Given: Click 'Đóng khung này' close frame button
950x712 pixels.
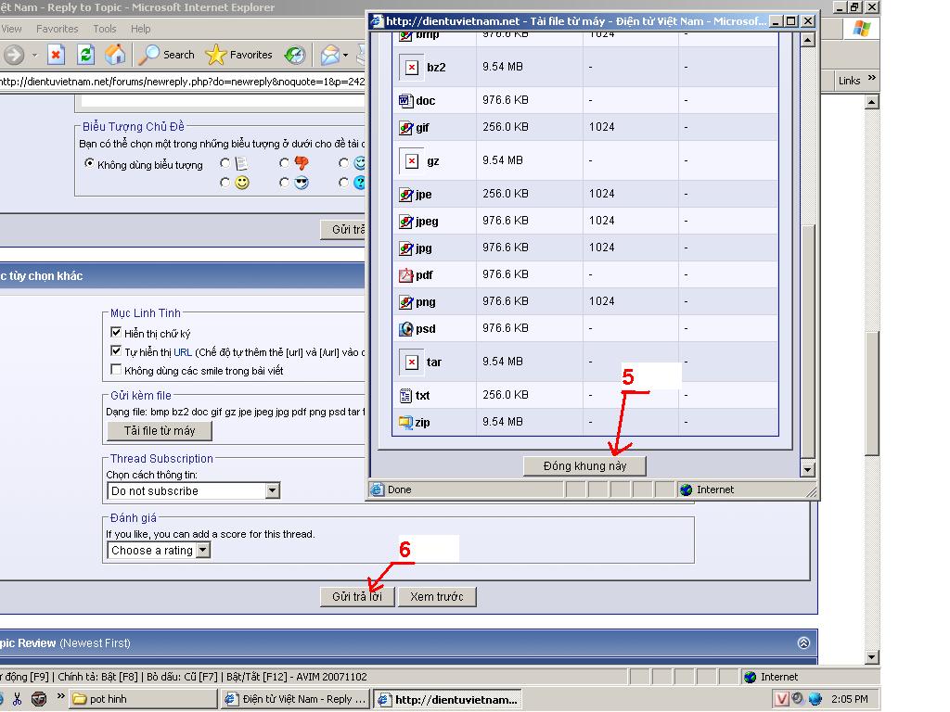Looking at the screenshot, I should pyautogui.click(x=584, y=466).
